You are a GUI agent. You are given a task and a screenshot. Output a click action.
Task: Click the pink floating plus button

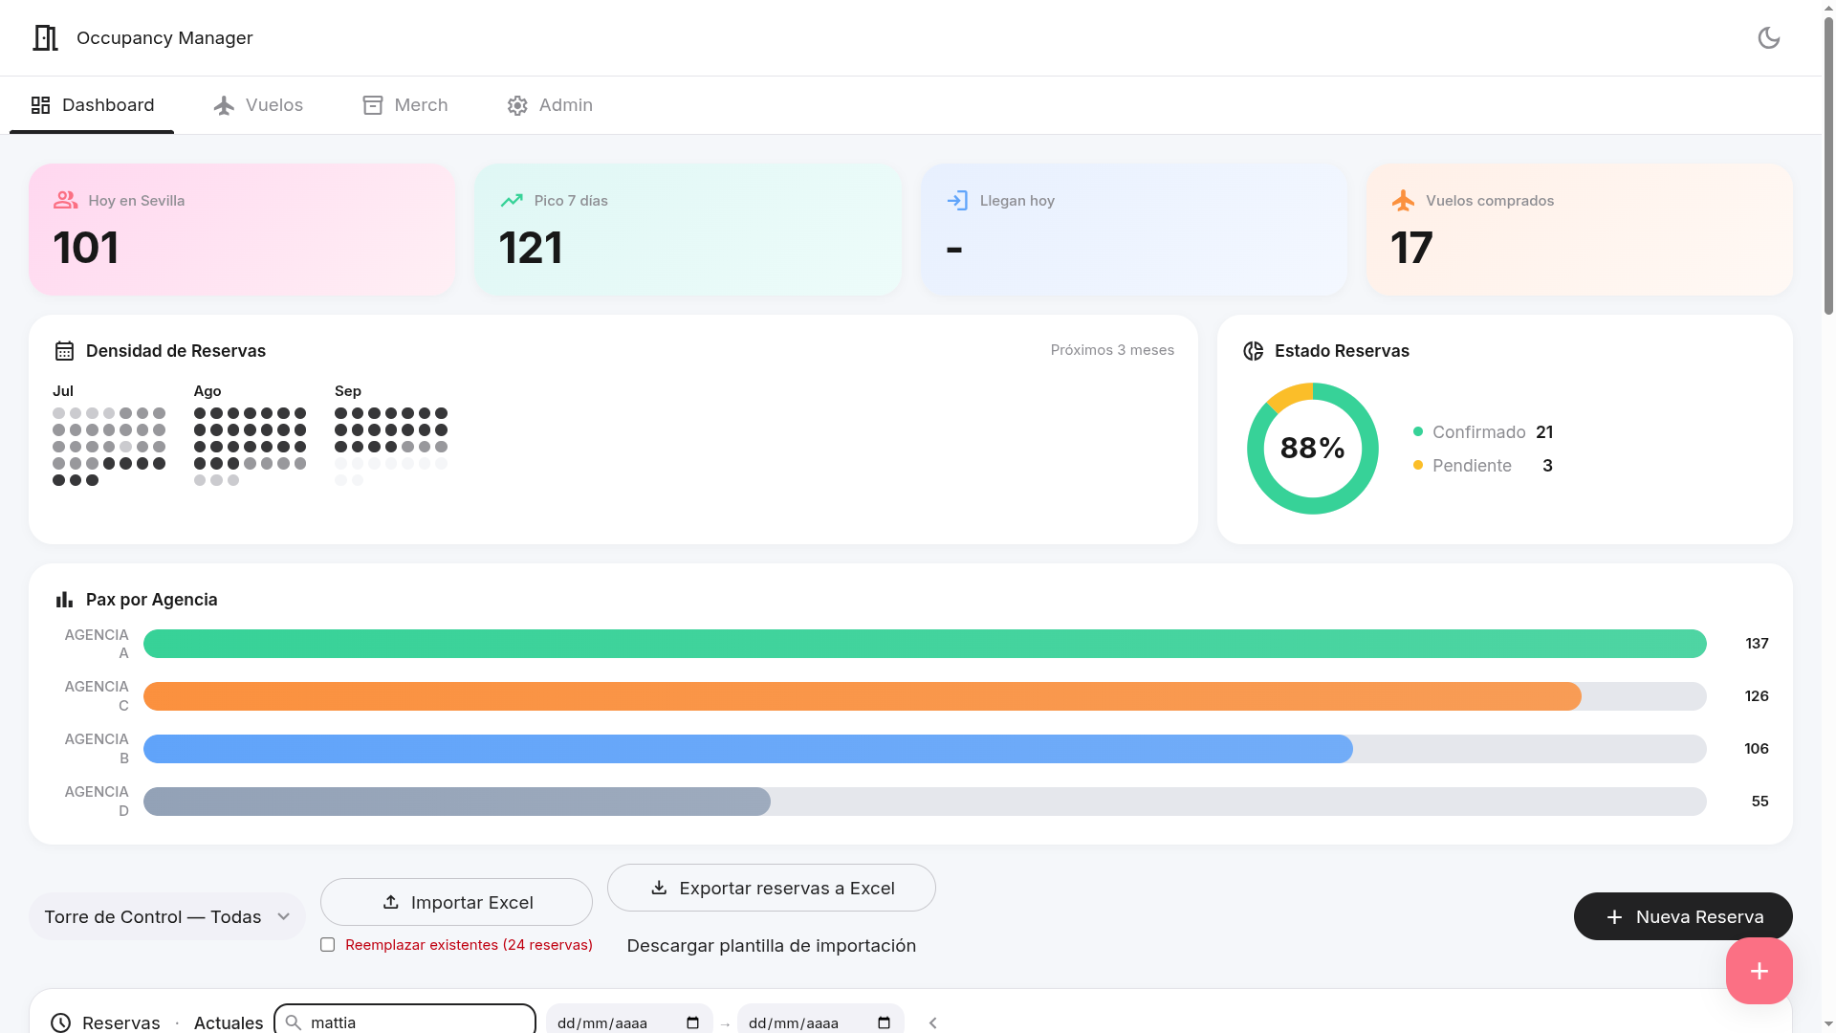point(1759,971)
